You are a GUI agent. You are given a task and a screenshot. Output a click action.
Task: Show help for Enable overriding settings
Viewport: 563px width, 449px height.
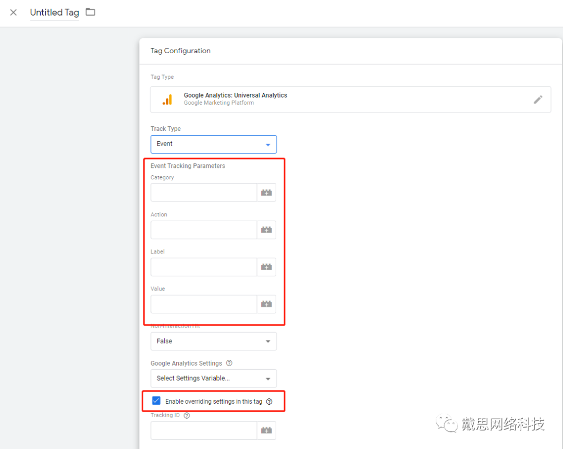pos(270,402)
